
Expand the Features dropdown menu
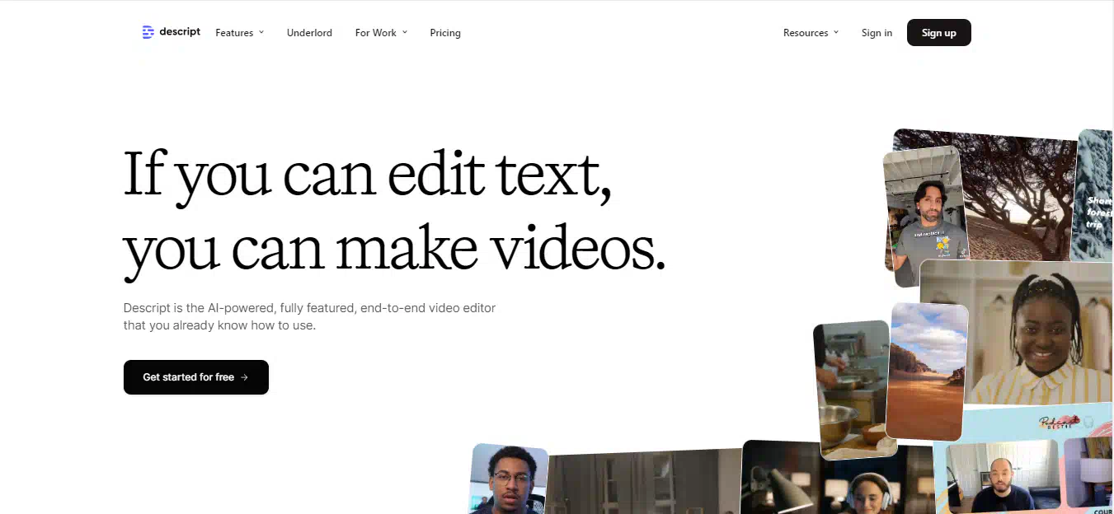pyautogui.click(x=240, y=33)
